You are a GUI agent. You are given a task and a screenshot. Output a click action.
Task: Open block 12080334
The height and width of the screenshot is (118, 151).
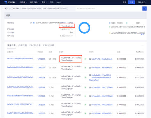tap(41, 77)
